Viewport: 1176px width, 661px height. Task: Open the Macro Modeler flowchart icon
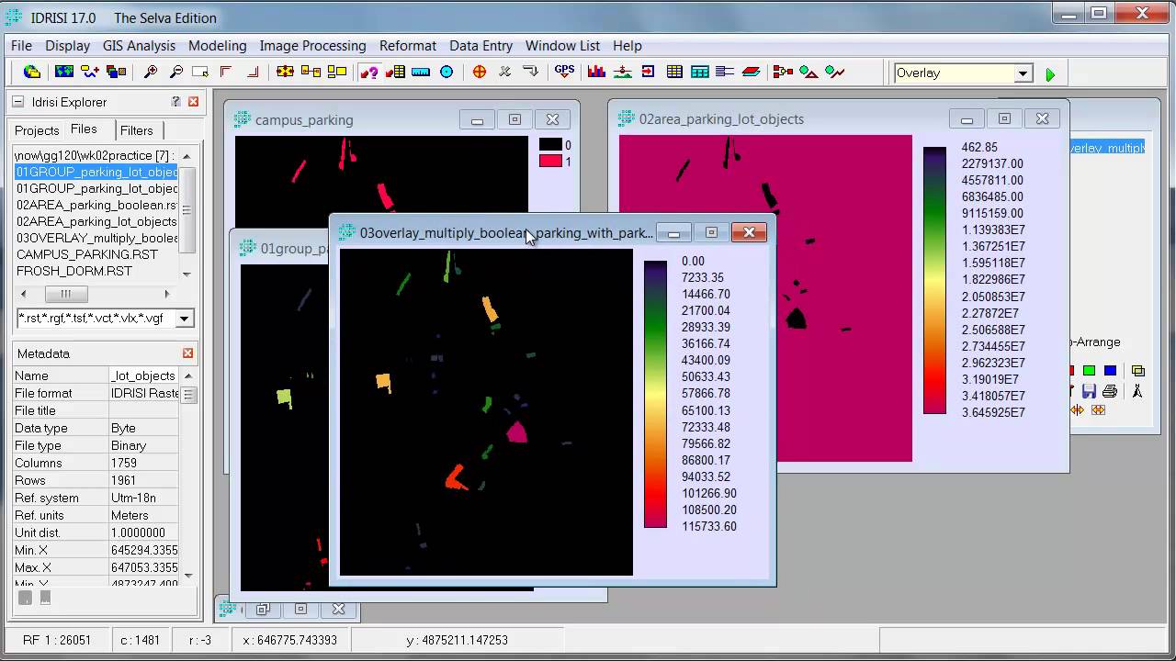pyautogui.click(x=783, y=72)
